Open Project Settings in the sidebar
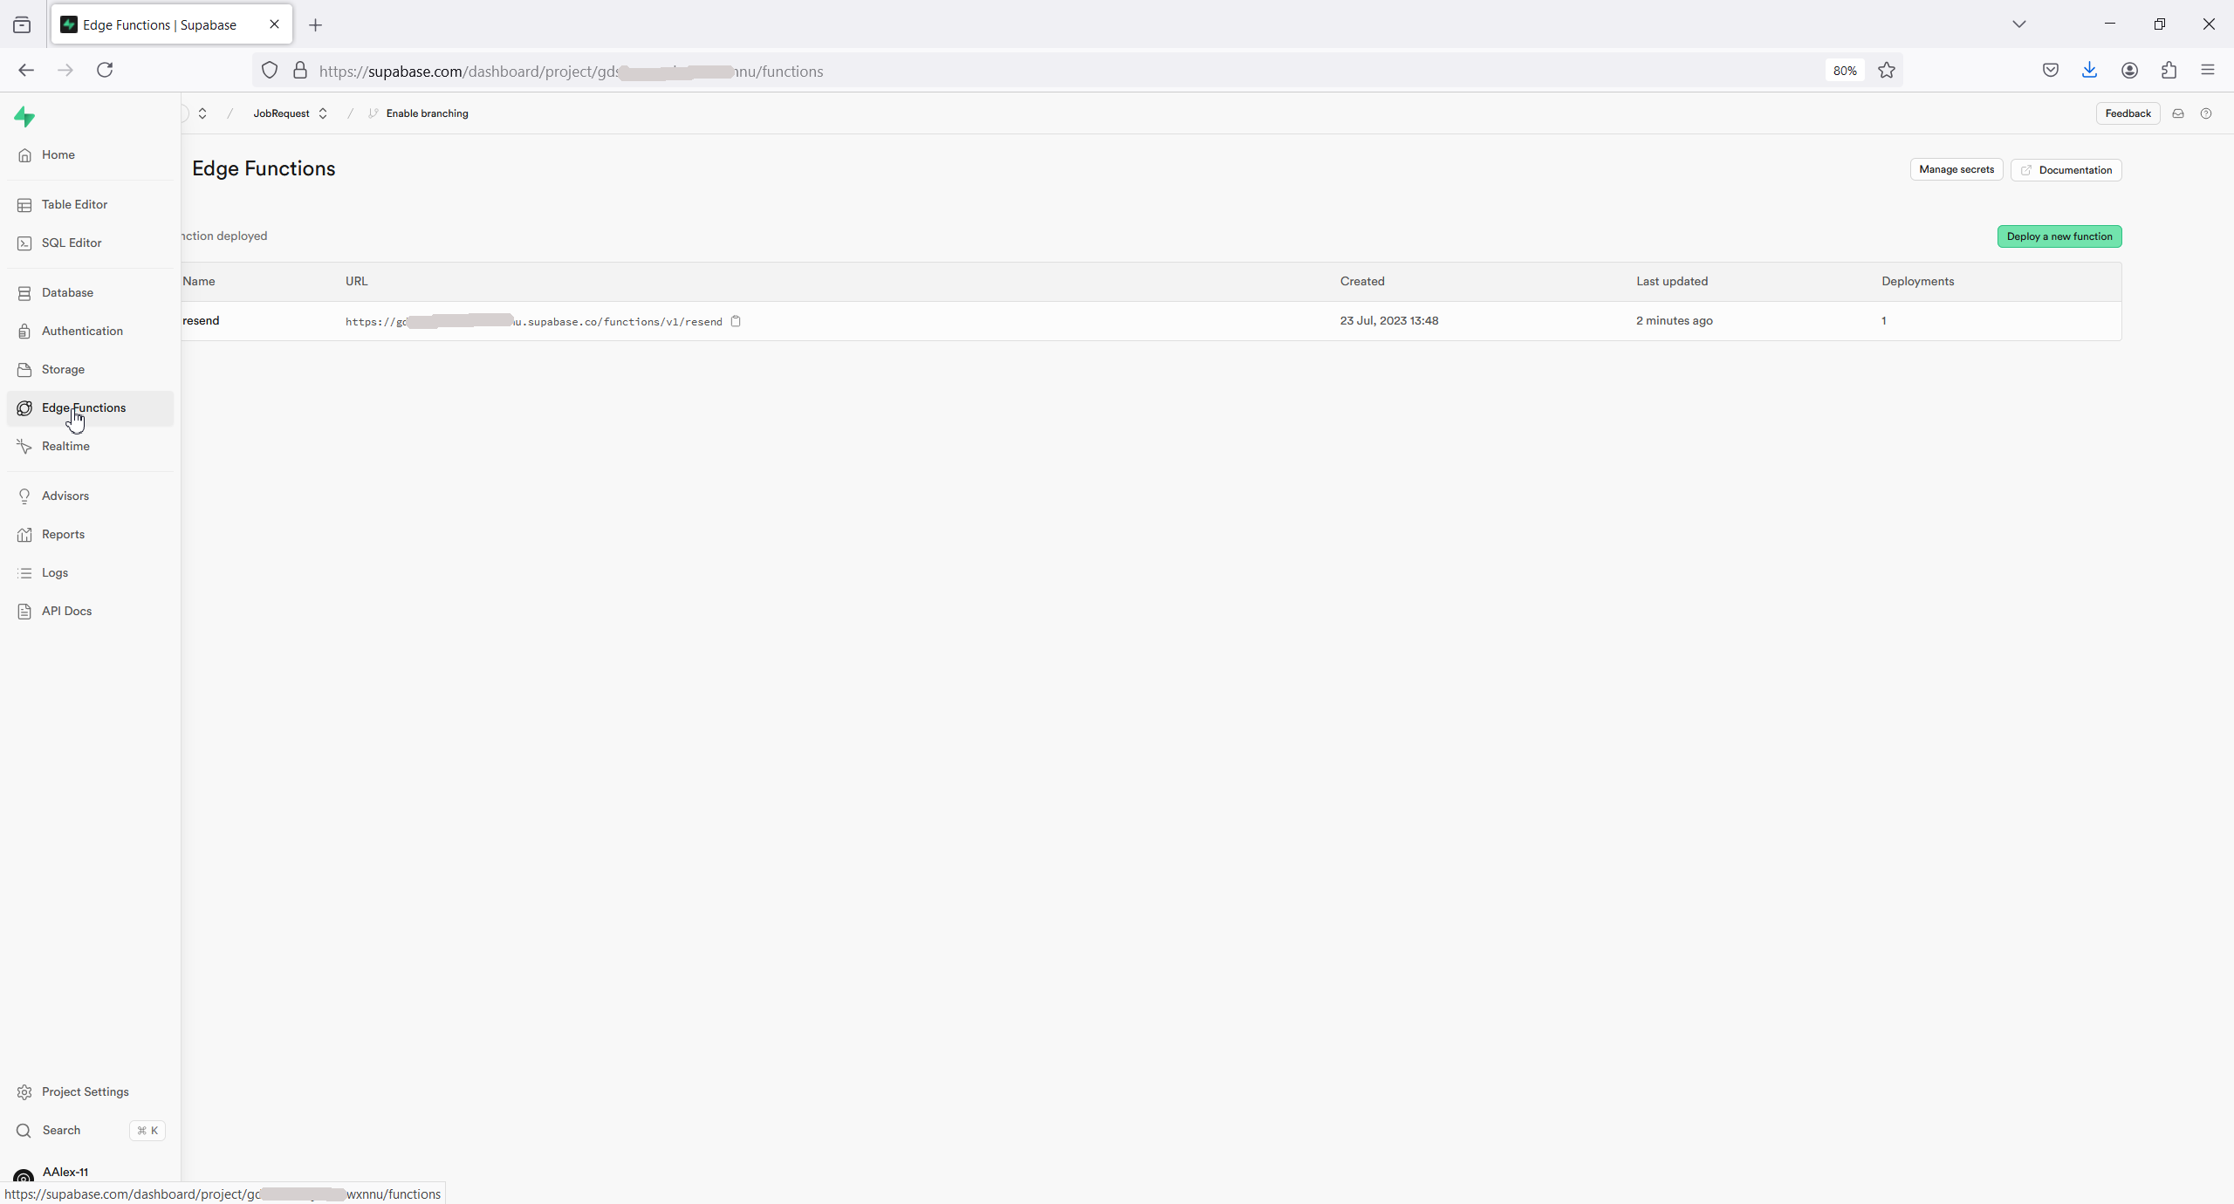The width and height of the screenshot is (2234, 1204). [x=85, y=1091]
